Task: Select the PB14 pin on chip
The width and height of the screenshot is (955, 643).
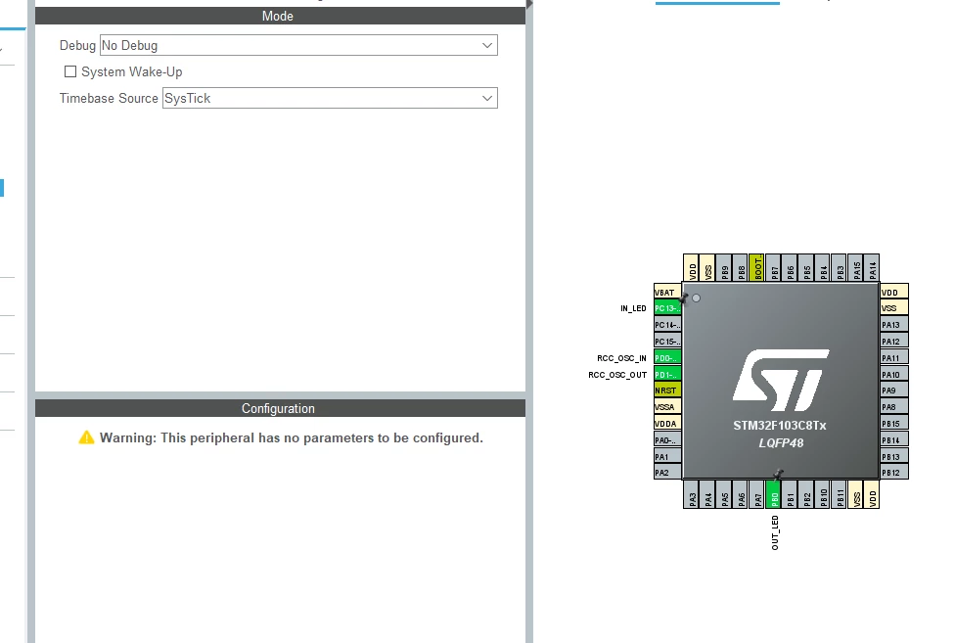Action: (894, 439)
